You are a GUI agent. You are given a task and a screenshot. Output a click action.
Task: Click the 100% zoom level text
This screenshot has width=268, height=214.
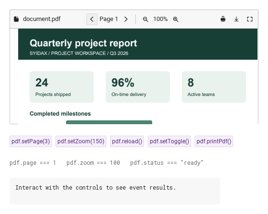[160, 19]
